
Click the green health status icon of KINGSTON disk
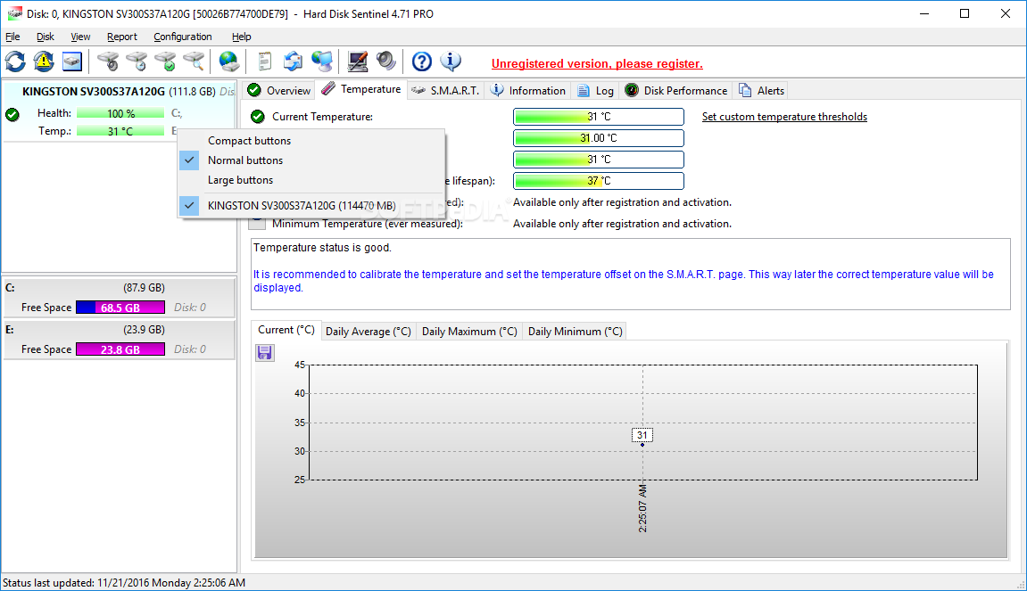[12, 114]
